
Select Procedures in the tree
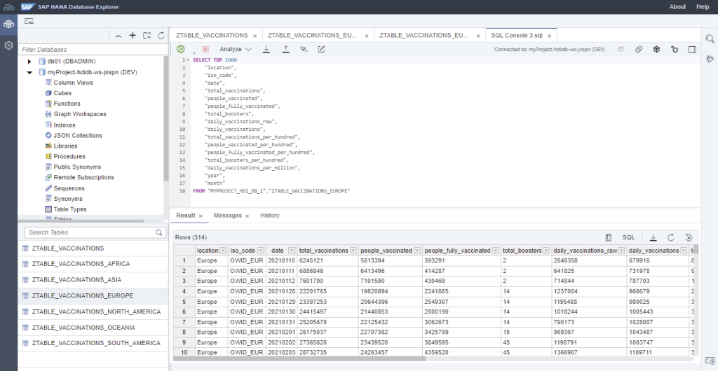[x=69, y=156]
